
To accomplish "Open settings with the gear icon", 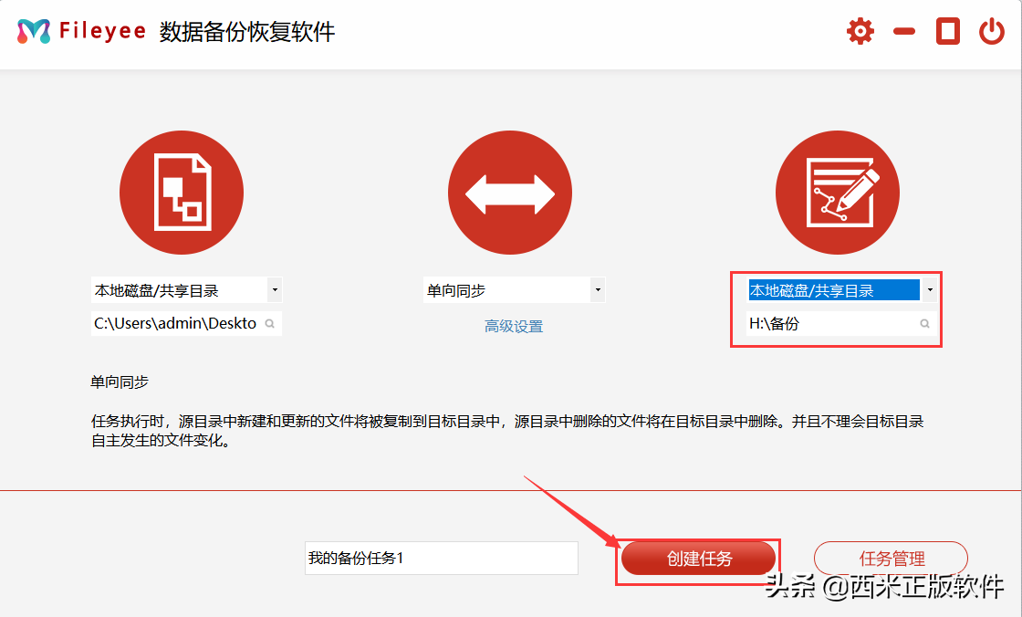I will tap(860, 32).
